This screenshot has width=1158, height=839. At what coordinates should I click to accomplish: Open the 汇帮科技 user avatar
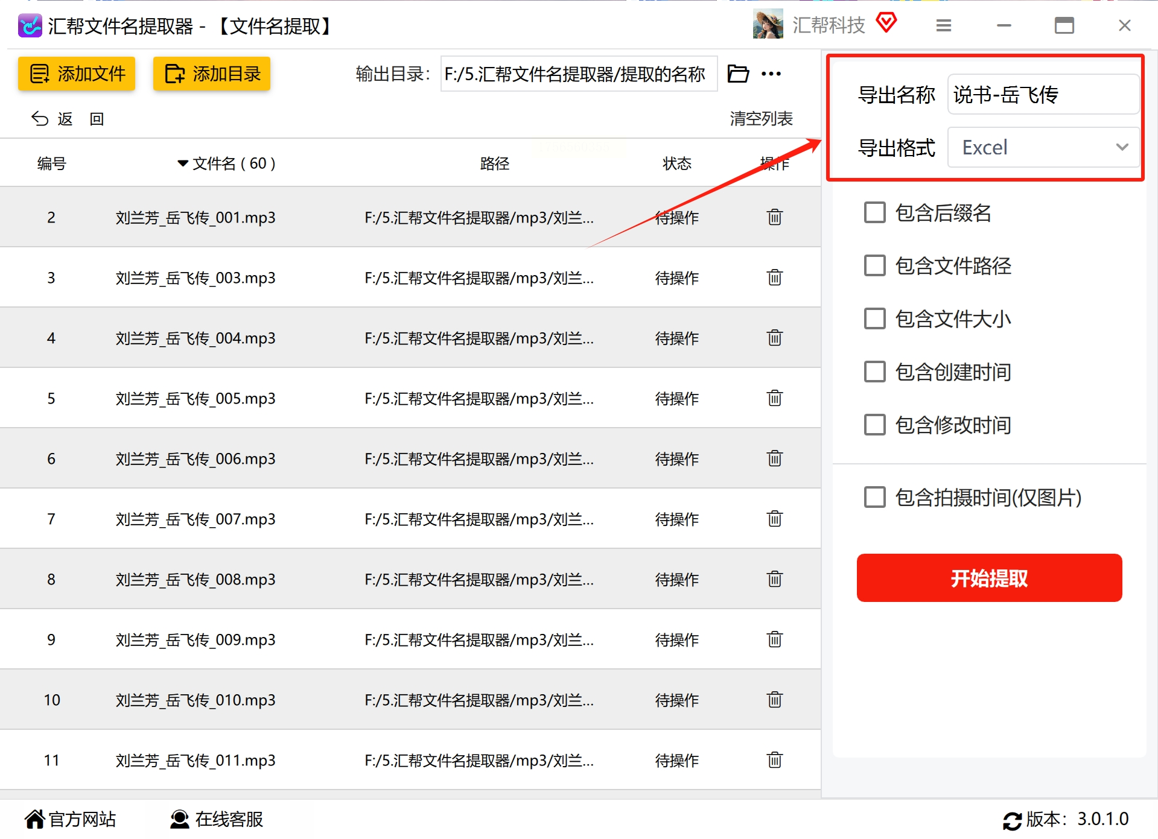point(768,24)
